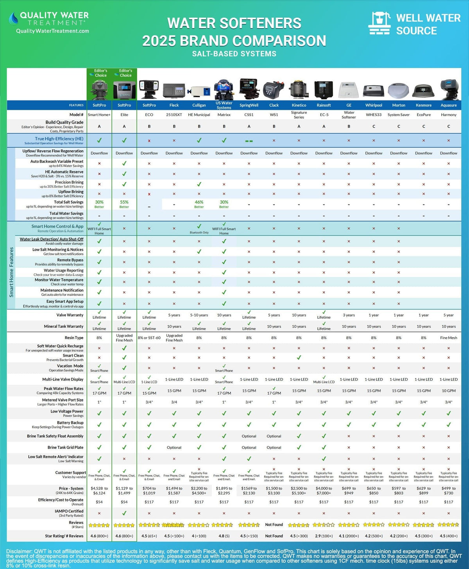Select the GE Water Softener product image
Image resolution: width=469 pixels, height=569 pixels.
tap(349, 90)
